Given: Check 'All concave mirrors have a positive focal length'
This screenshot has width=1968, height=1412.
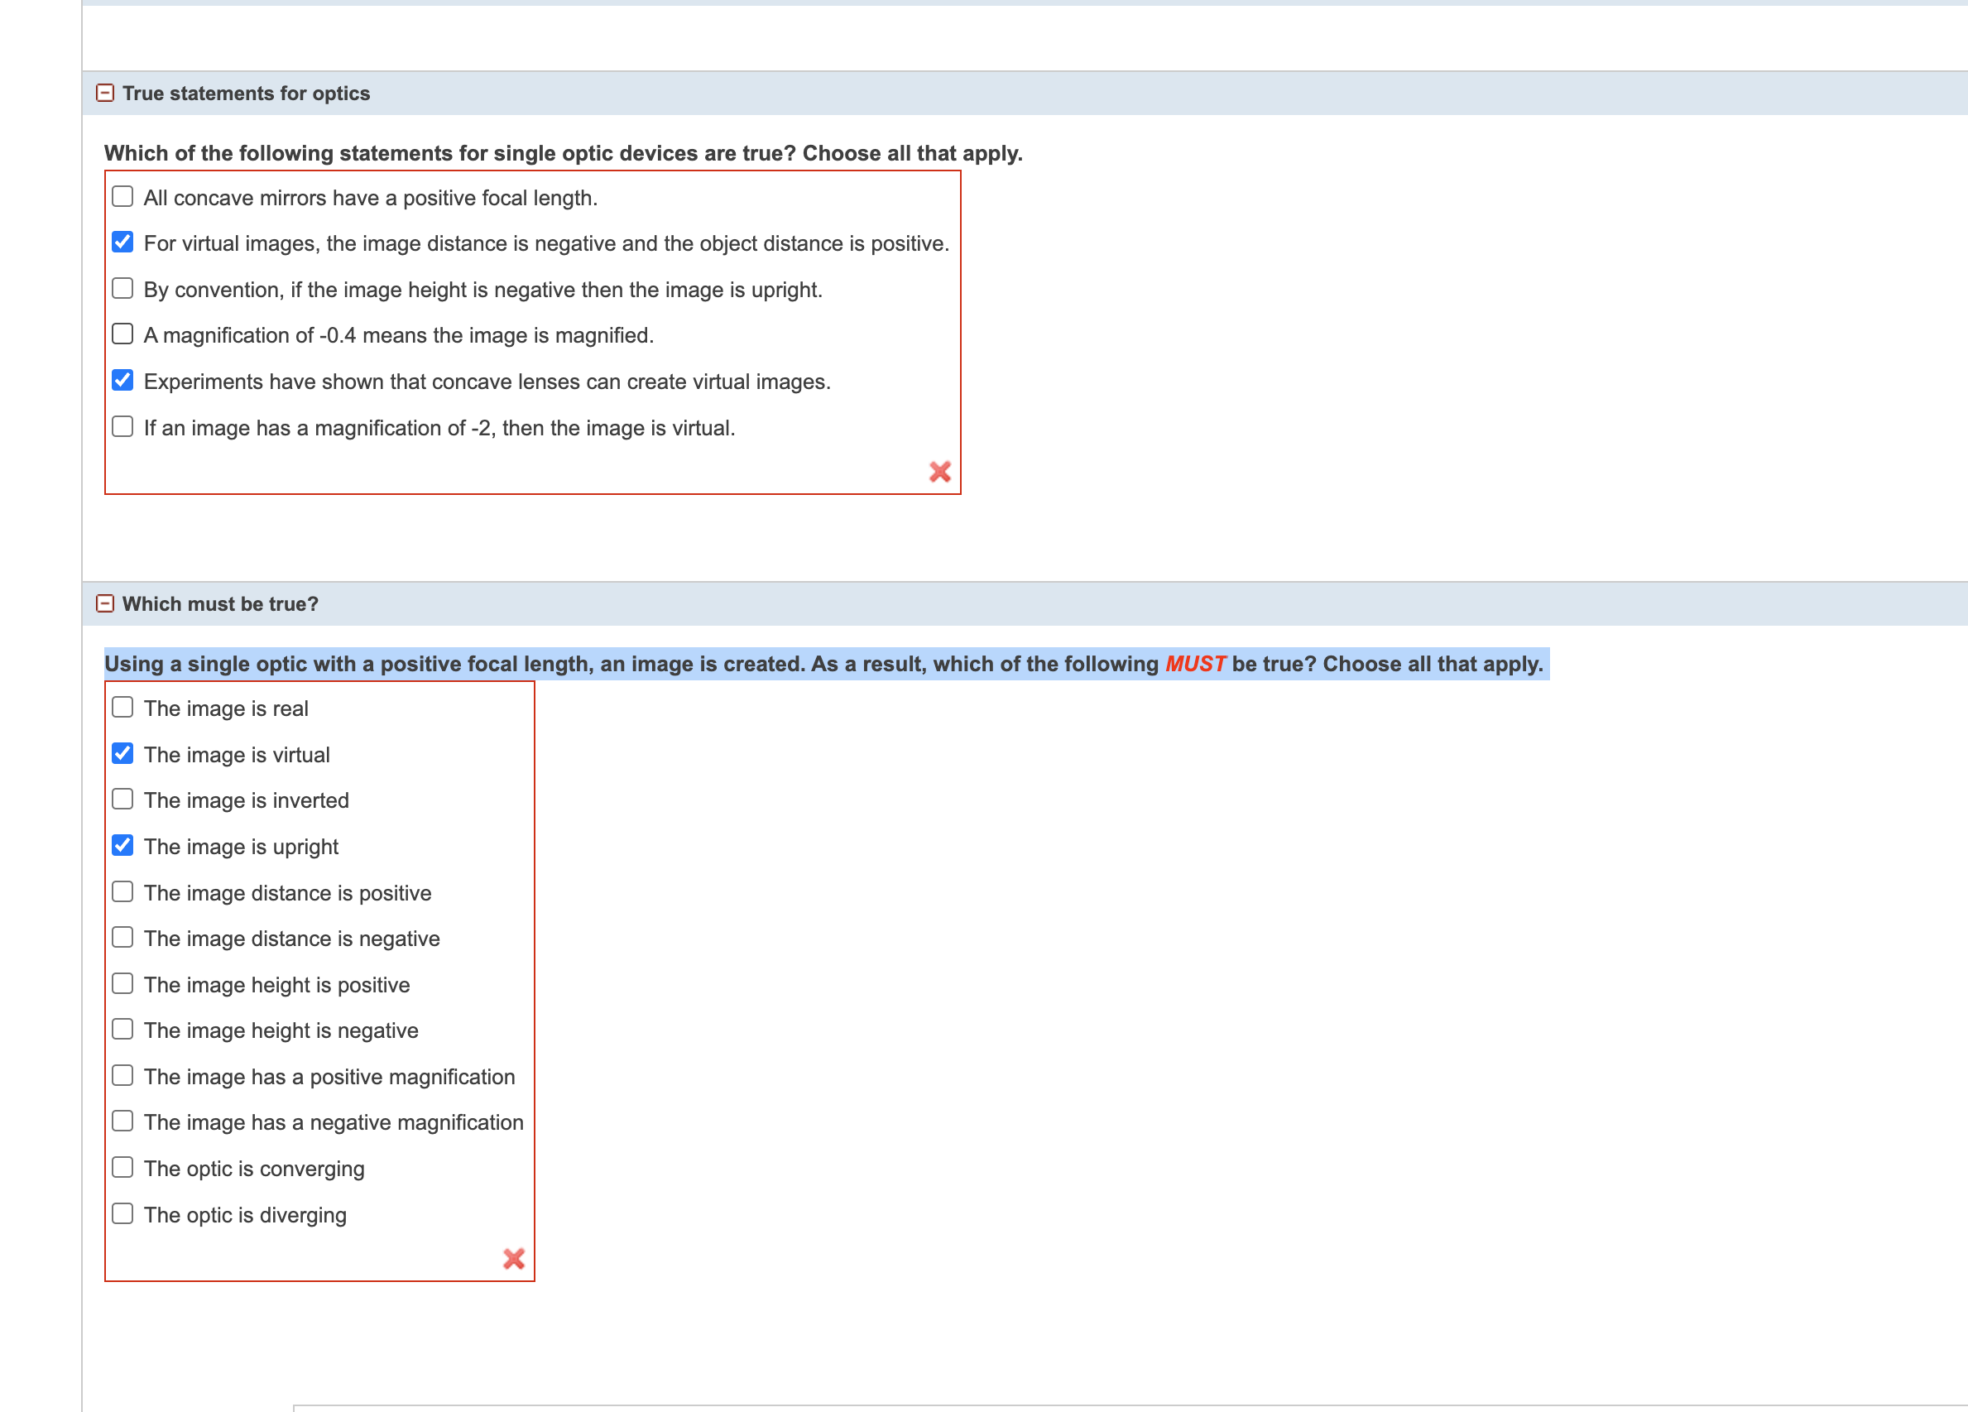Looking at the screenshot, I should (x=122, y=196).
